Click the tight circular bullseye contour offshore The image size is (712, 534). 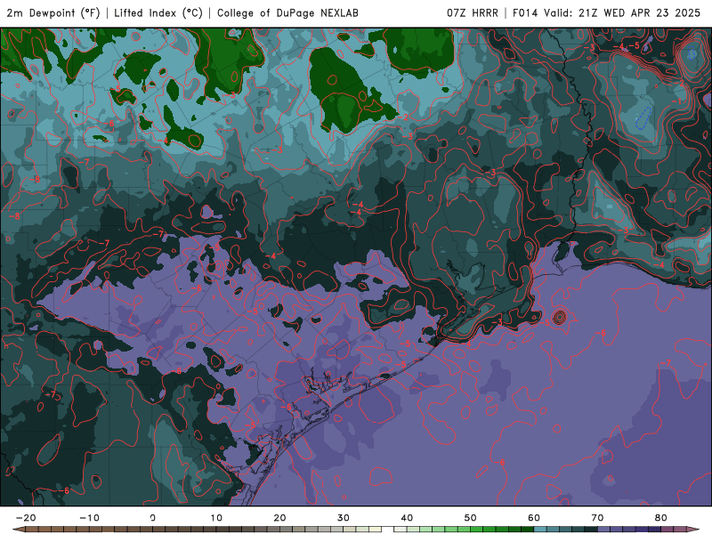[560, 317]
